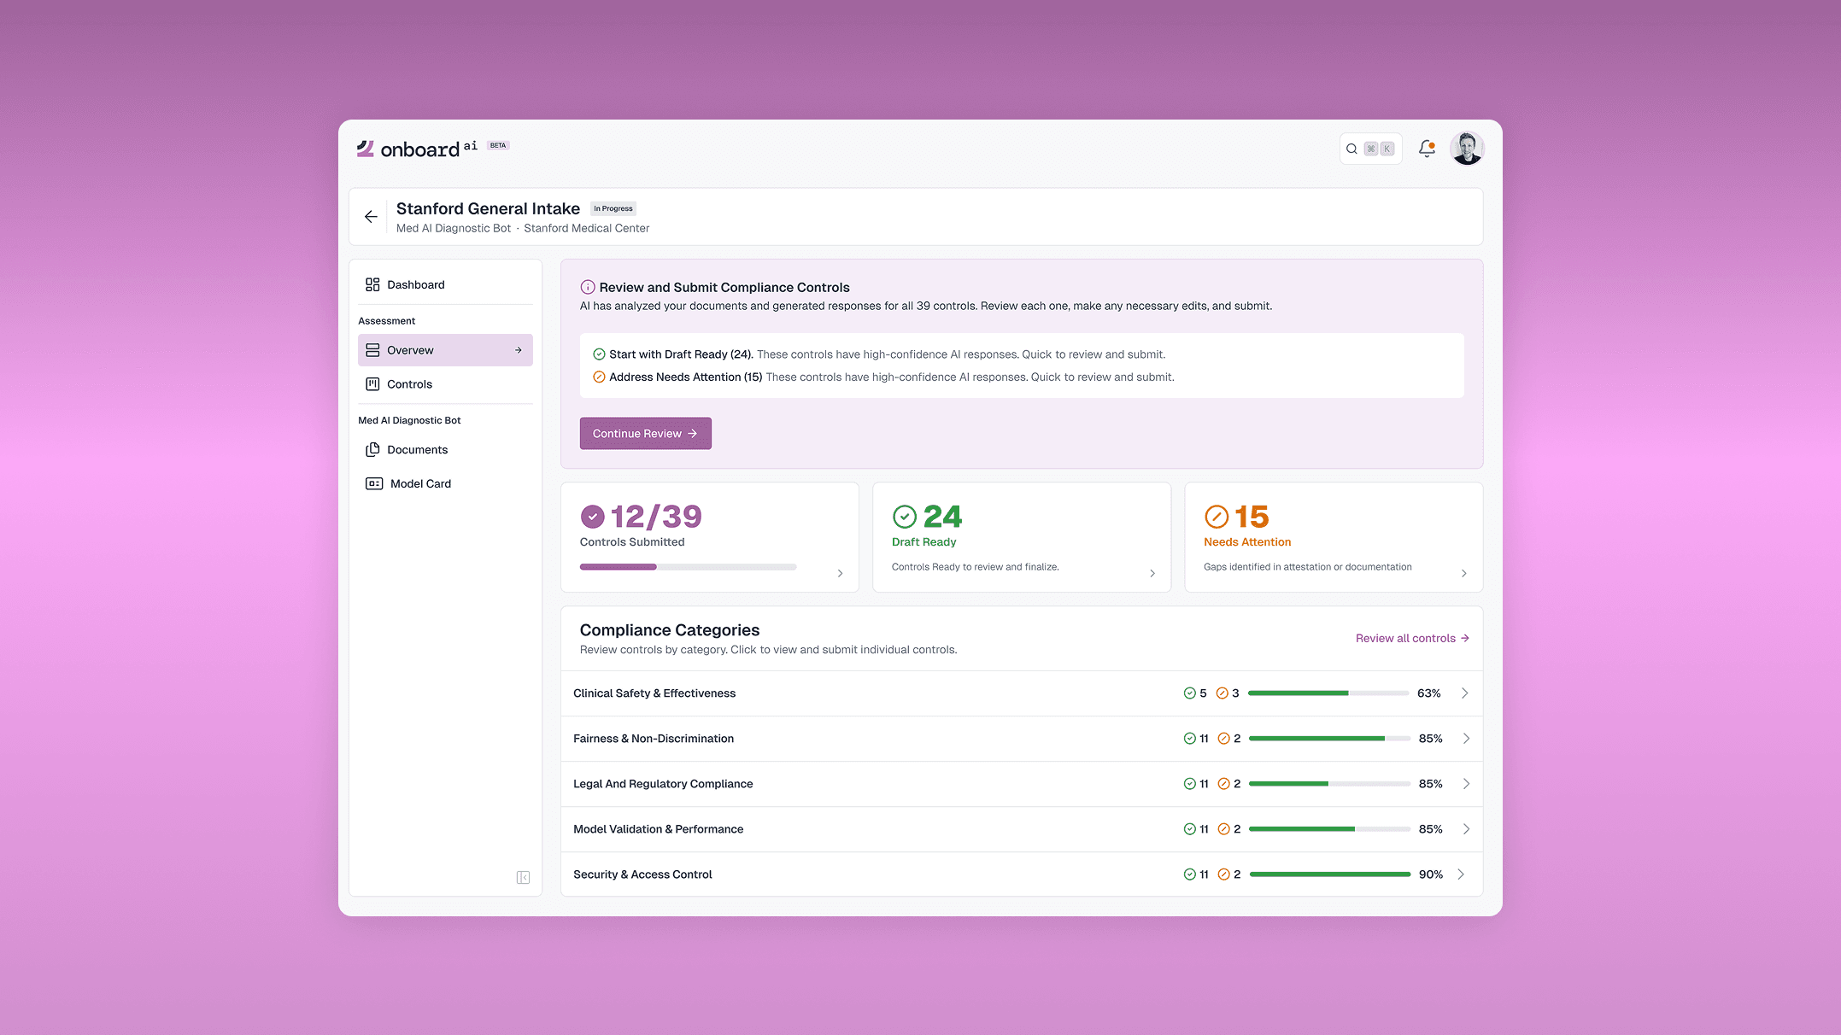Viewport: 1841px width, 1035px height.
Task: Click the Needs Attention orange circle icon
Action: pos(1216,517)
